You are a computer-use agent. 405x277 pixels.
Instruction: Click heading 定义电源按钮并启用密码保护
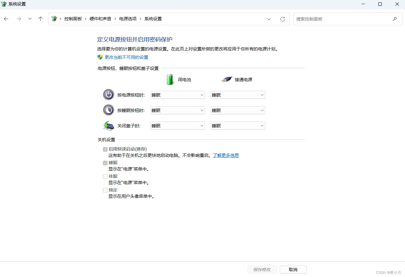tap(135, 39)
